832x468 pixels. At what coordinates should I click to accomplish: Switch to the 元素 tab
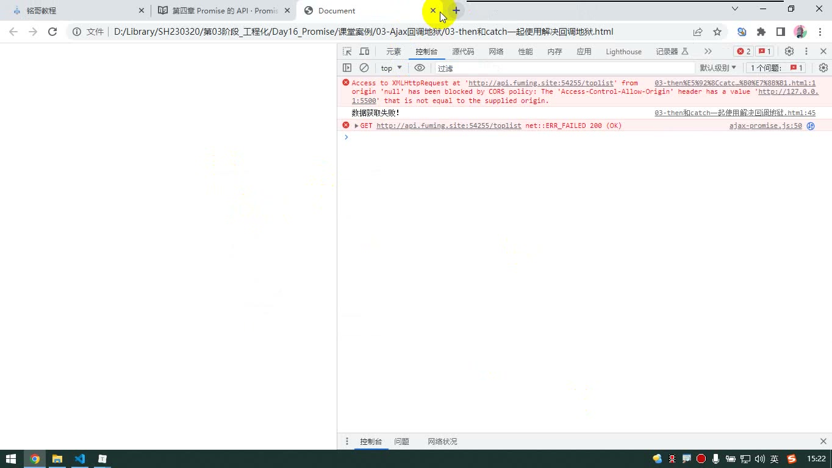click(393, 52)
